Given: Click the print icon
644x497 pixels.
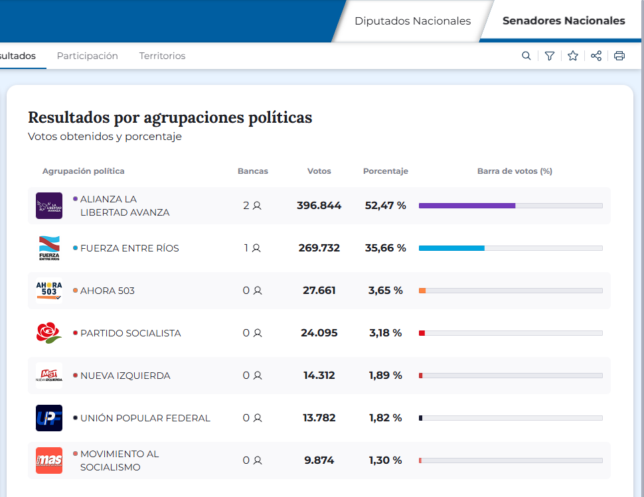Looking at the screenshot, I should (x=619, y=56).
